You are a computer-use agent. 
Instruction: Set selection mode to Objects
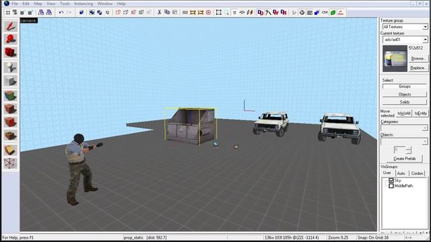coord(405,94)
